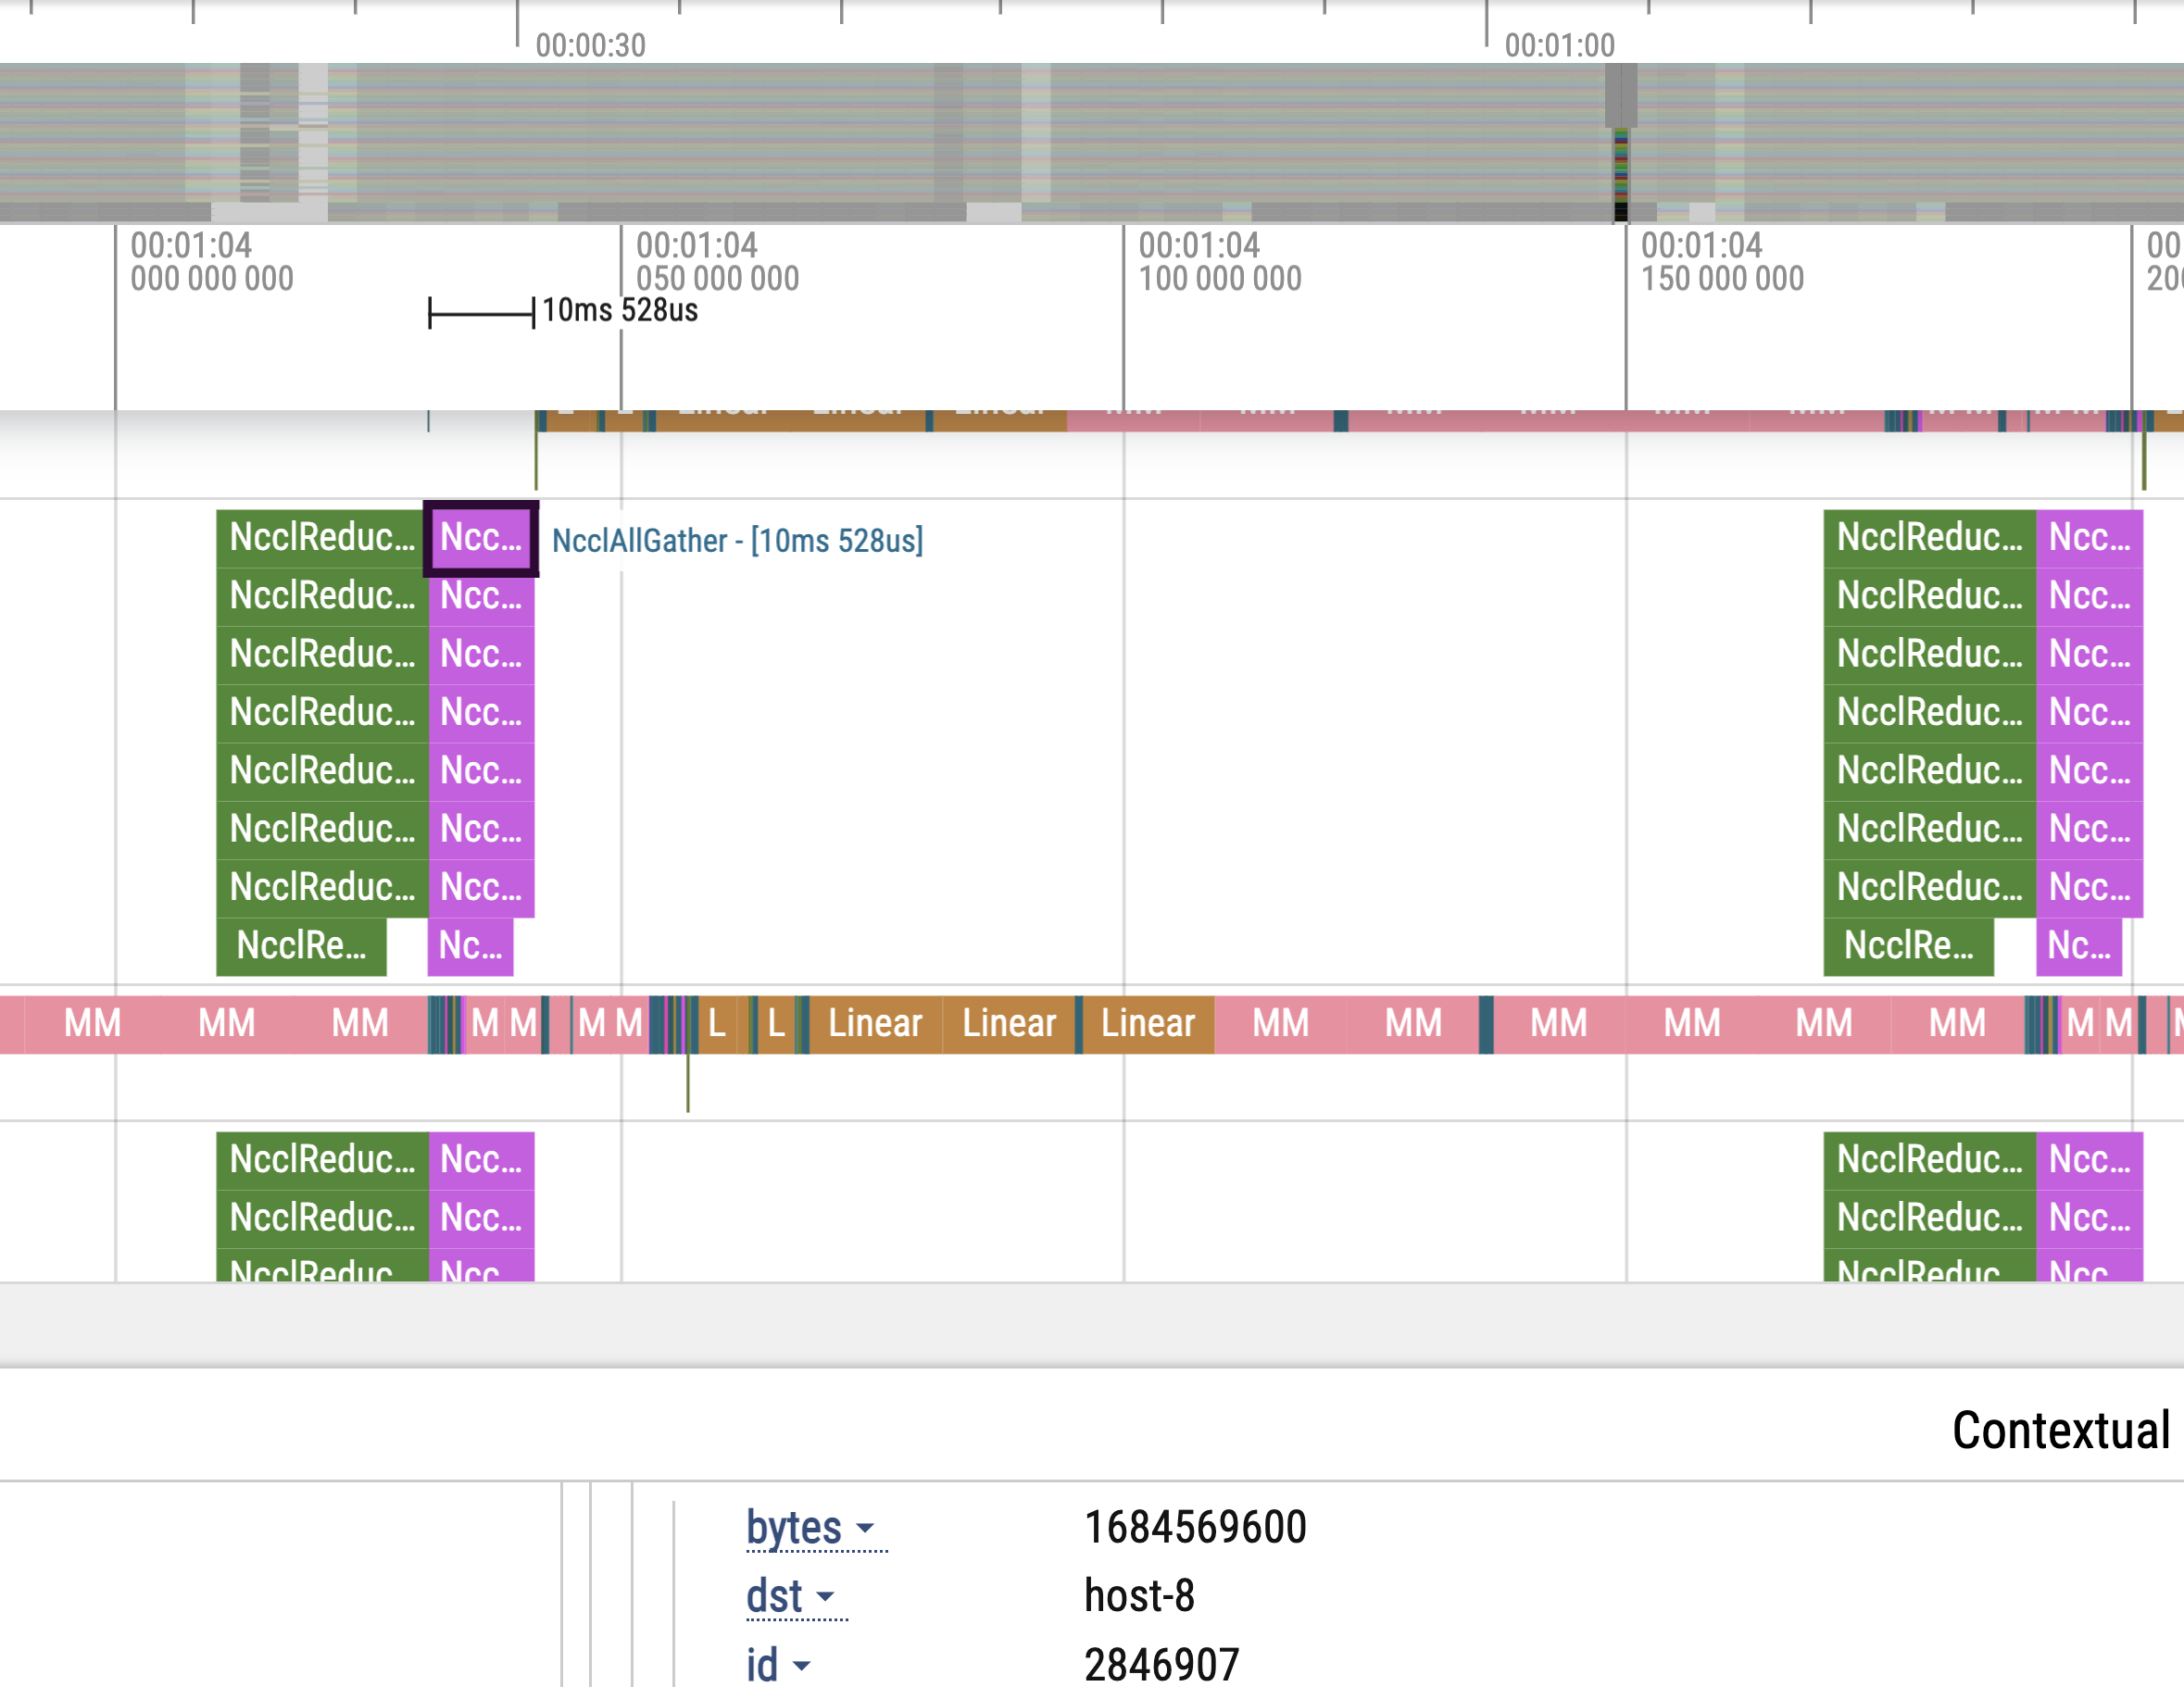Viewport: 2184px width, 1687px height.
Task: Open the id argument dropdown arrow
Action: pyautogui.click(x=801, y=1666)
